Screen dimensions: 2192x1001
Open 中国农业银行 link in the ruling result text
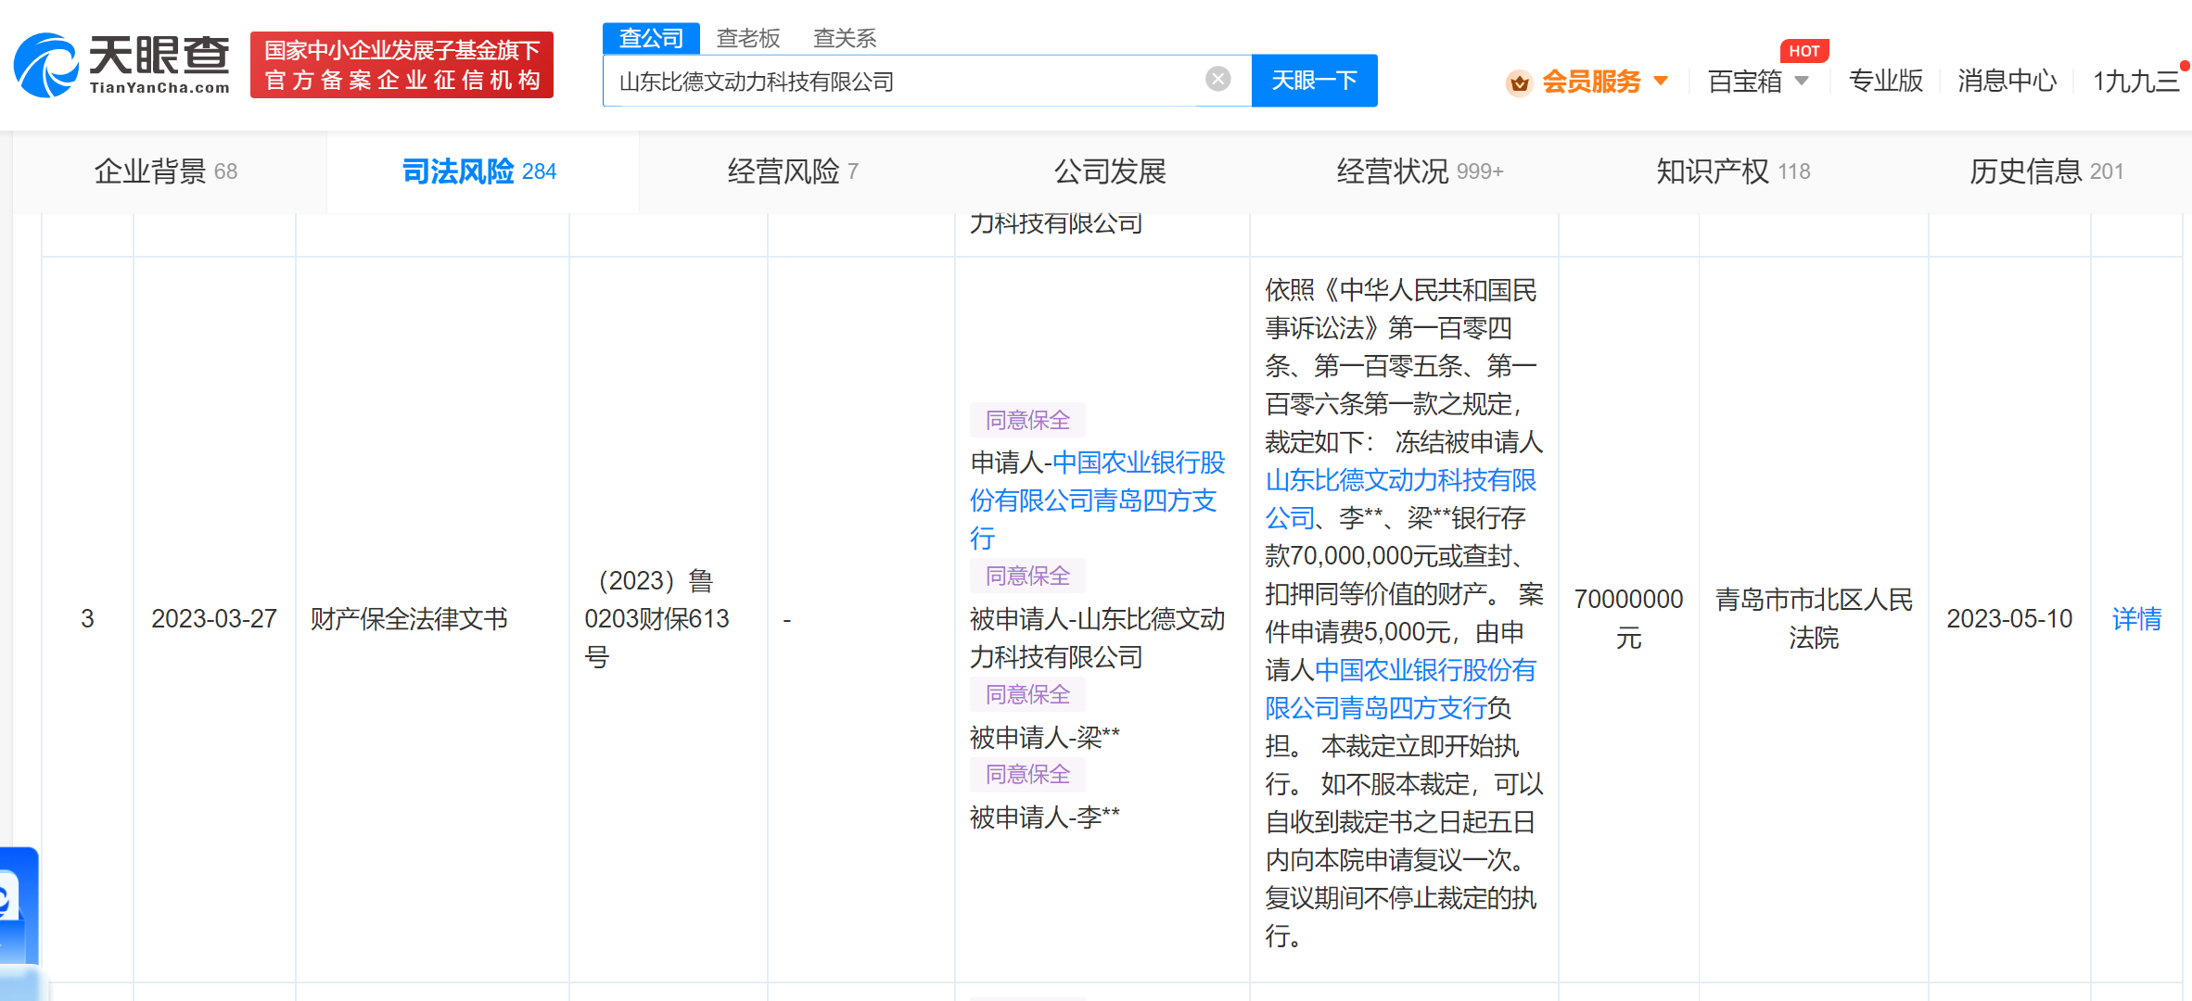pyautogui.click(x=1400, y=689)
